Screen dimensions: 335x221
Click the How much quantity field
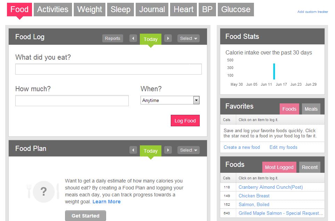(72, 101)
